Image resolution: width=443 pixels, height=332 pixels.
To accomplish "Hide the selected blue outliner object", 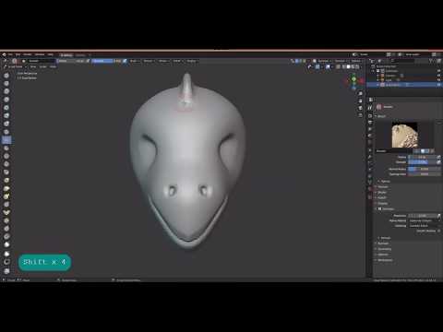I will (439, 85).
